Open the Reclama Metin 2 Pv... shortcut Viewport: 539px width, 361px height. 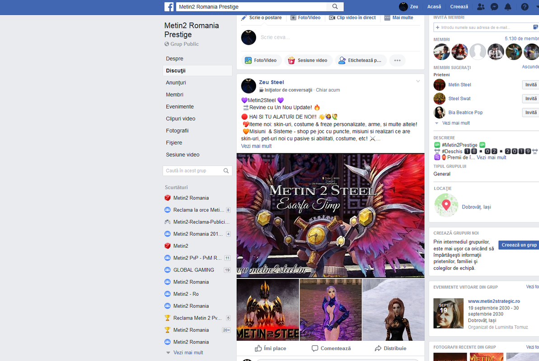point(197,318)
